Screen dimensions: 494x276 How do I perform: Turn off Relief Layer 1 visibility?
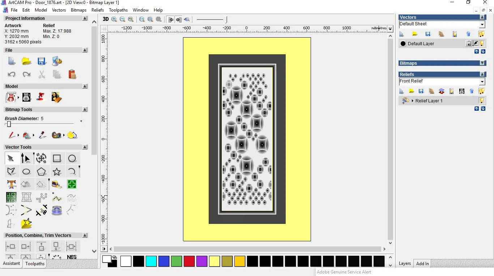click(482, 101)
